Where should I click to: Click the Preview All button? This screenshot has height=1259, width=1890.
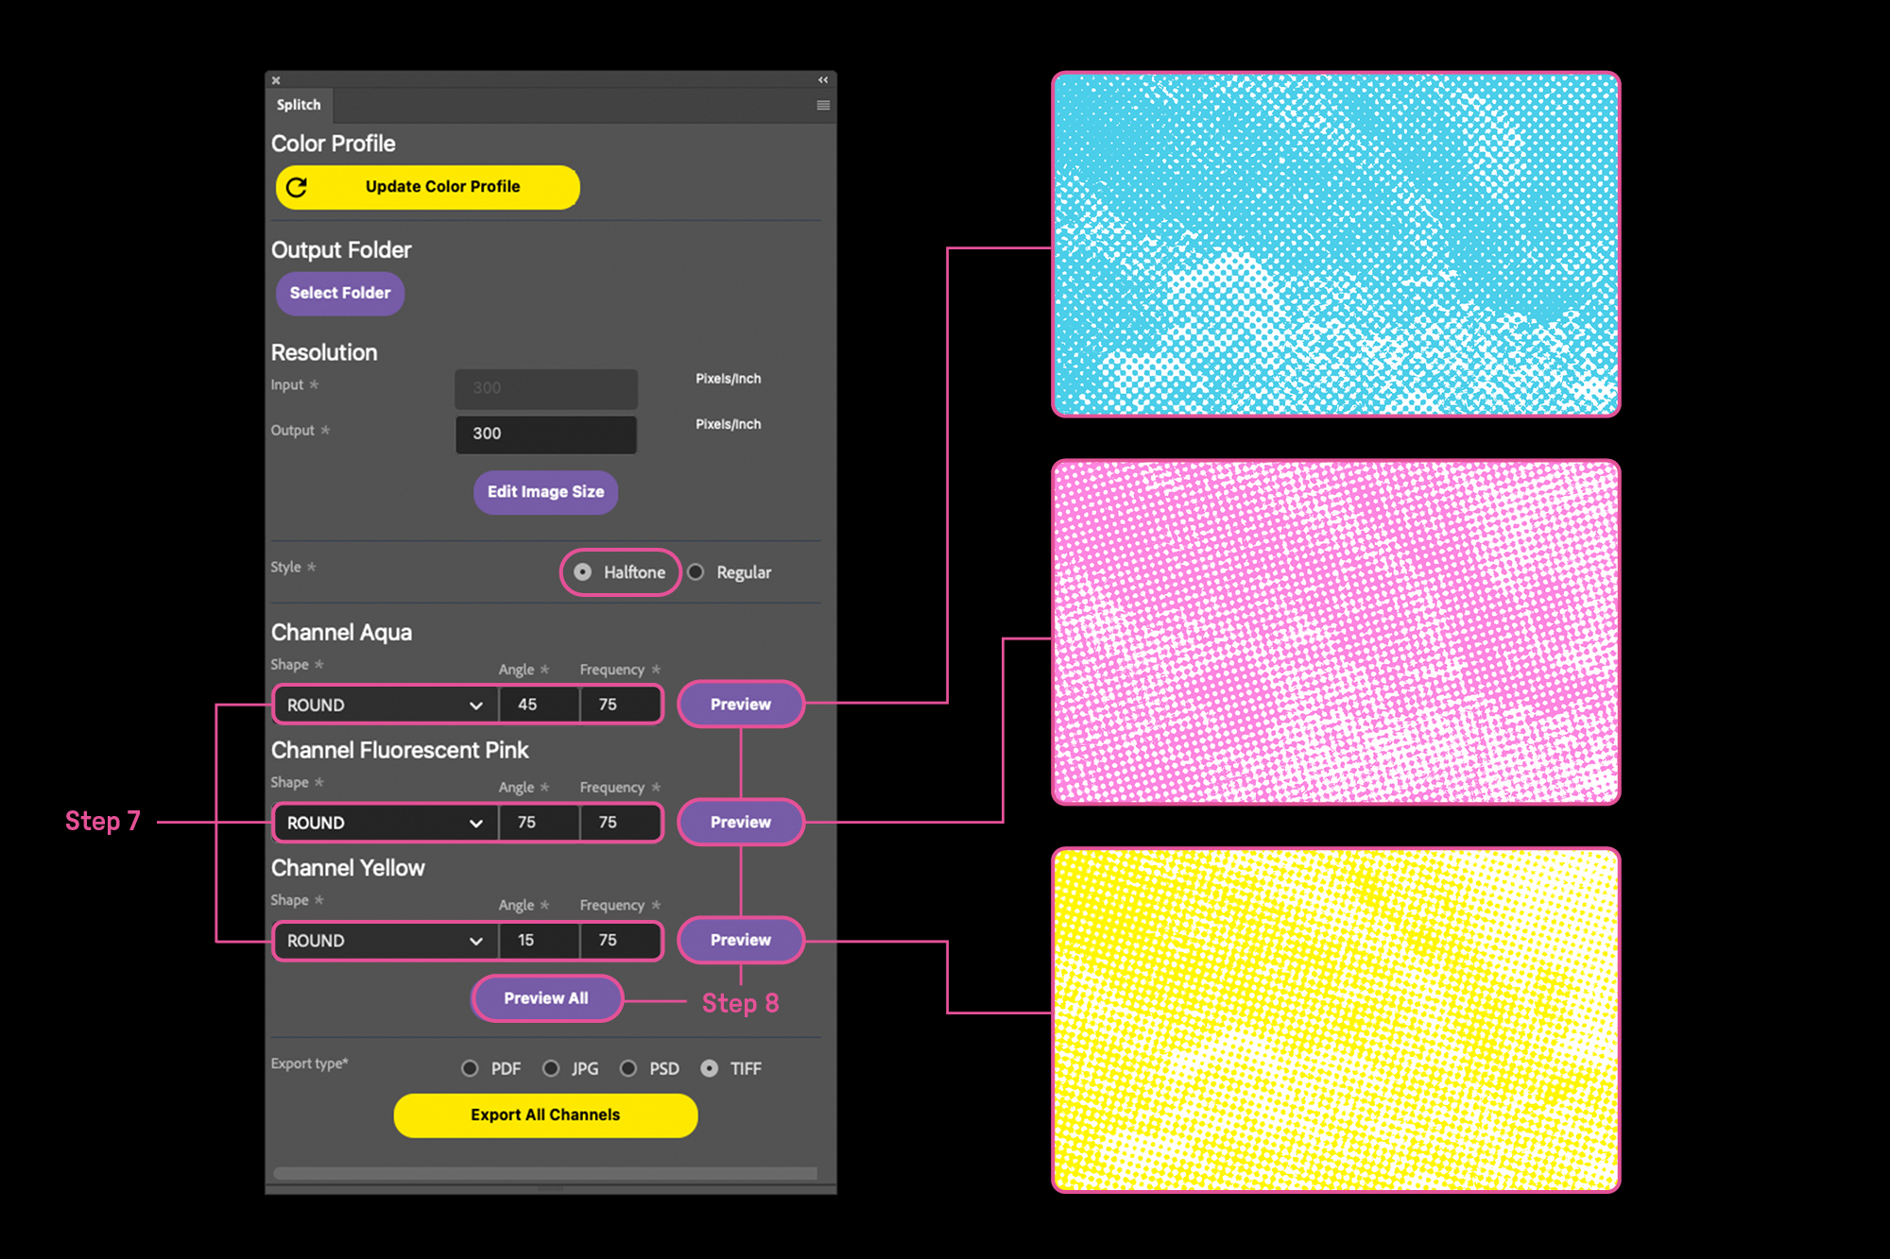click(x=546, y=998)
